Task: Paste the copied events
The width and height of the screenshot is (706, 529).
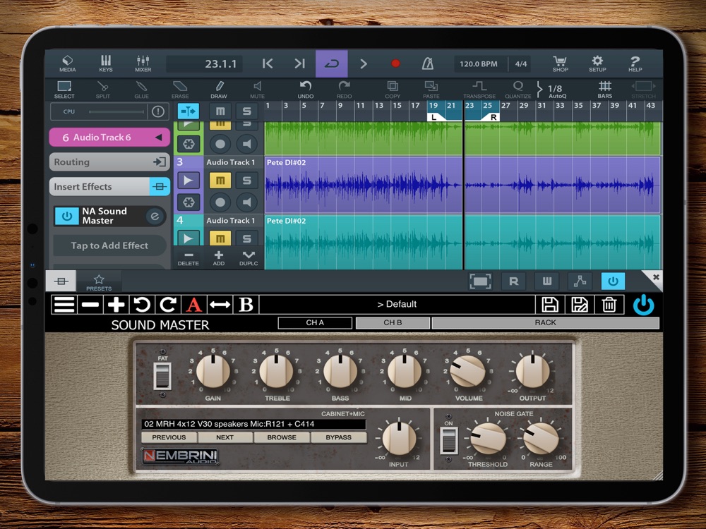Action: (x=431, y=90)
